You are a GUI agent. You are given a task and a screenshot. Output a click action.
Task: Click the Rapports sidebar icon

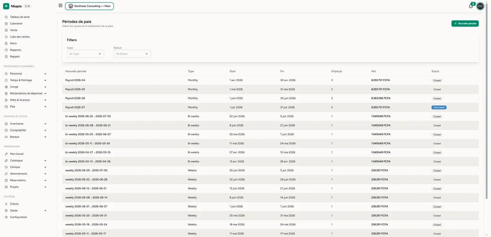[6, 50]
